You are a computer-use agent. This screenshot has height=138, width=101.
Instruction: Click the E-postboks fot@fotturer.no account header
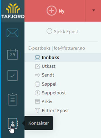(x=57, y=48)
